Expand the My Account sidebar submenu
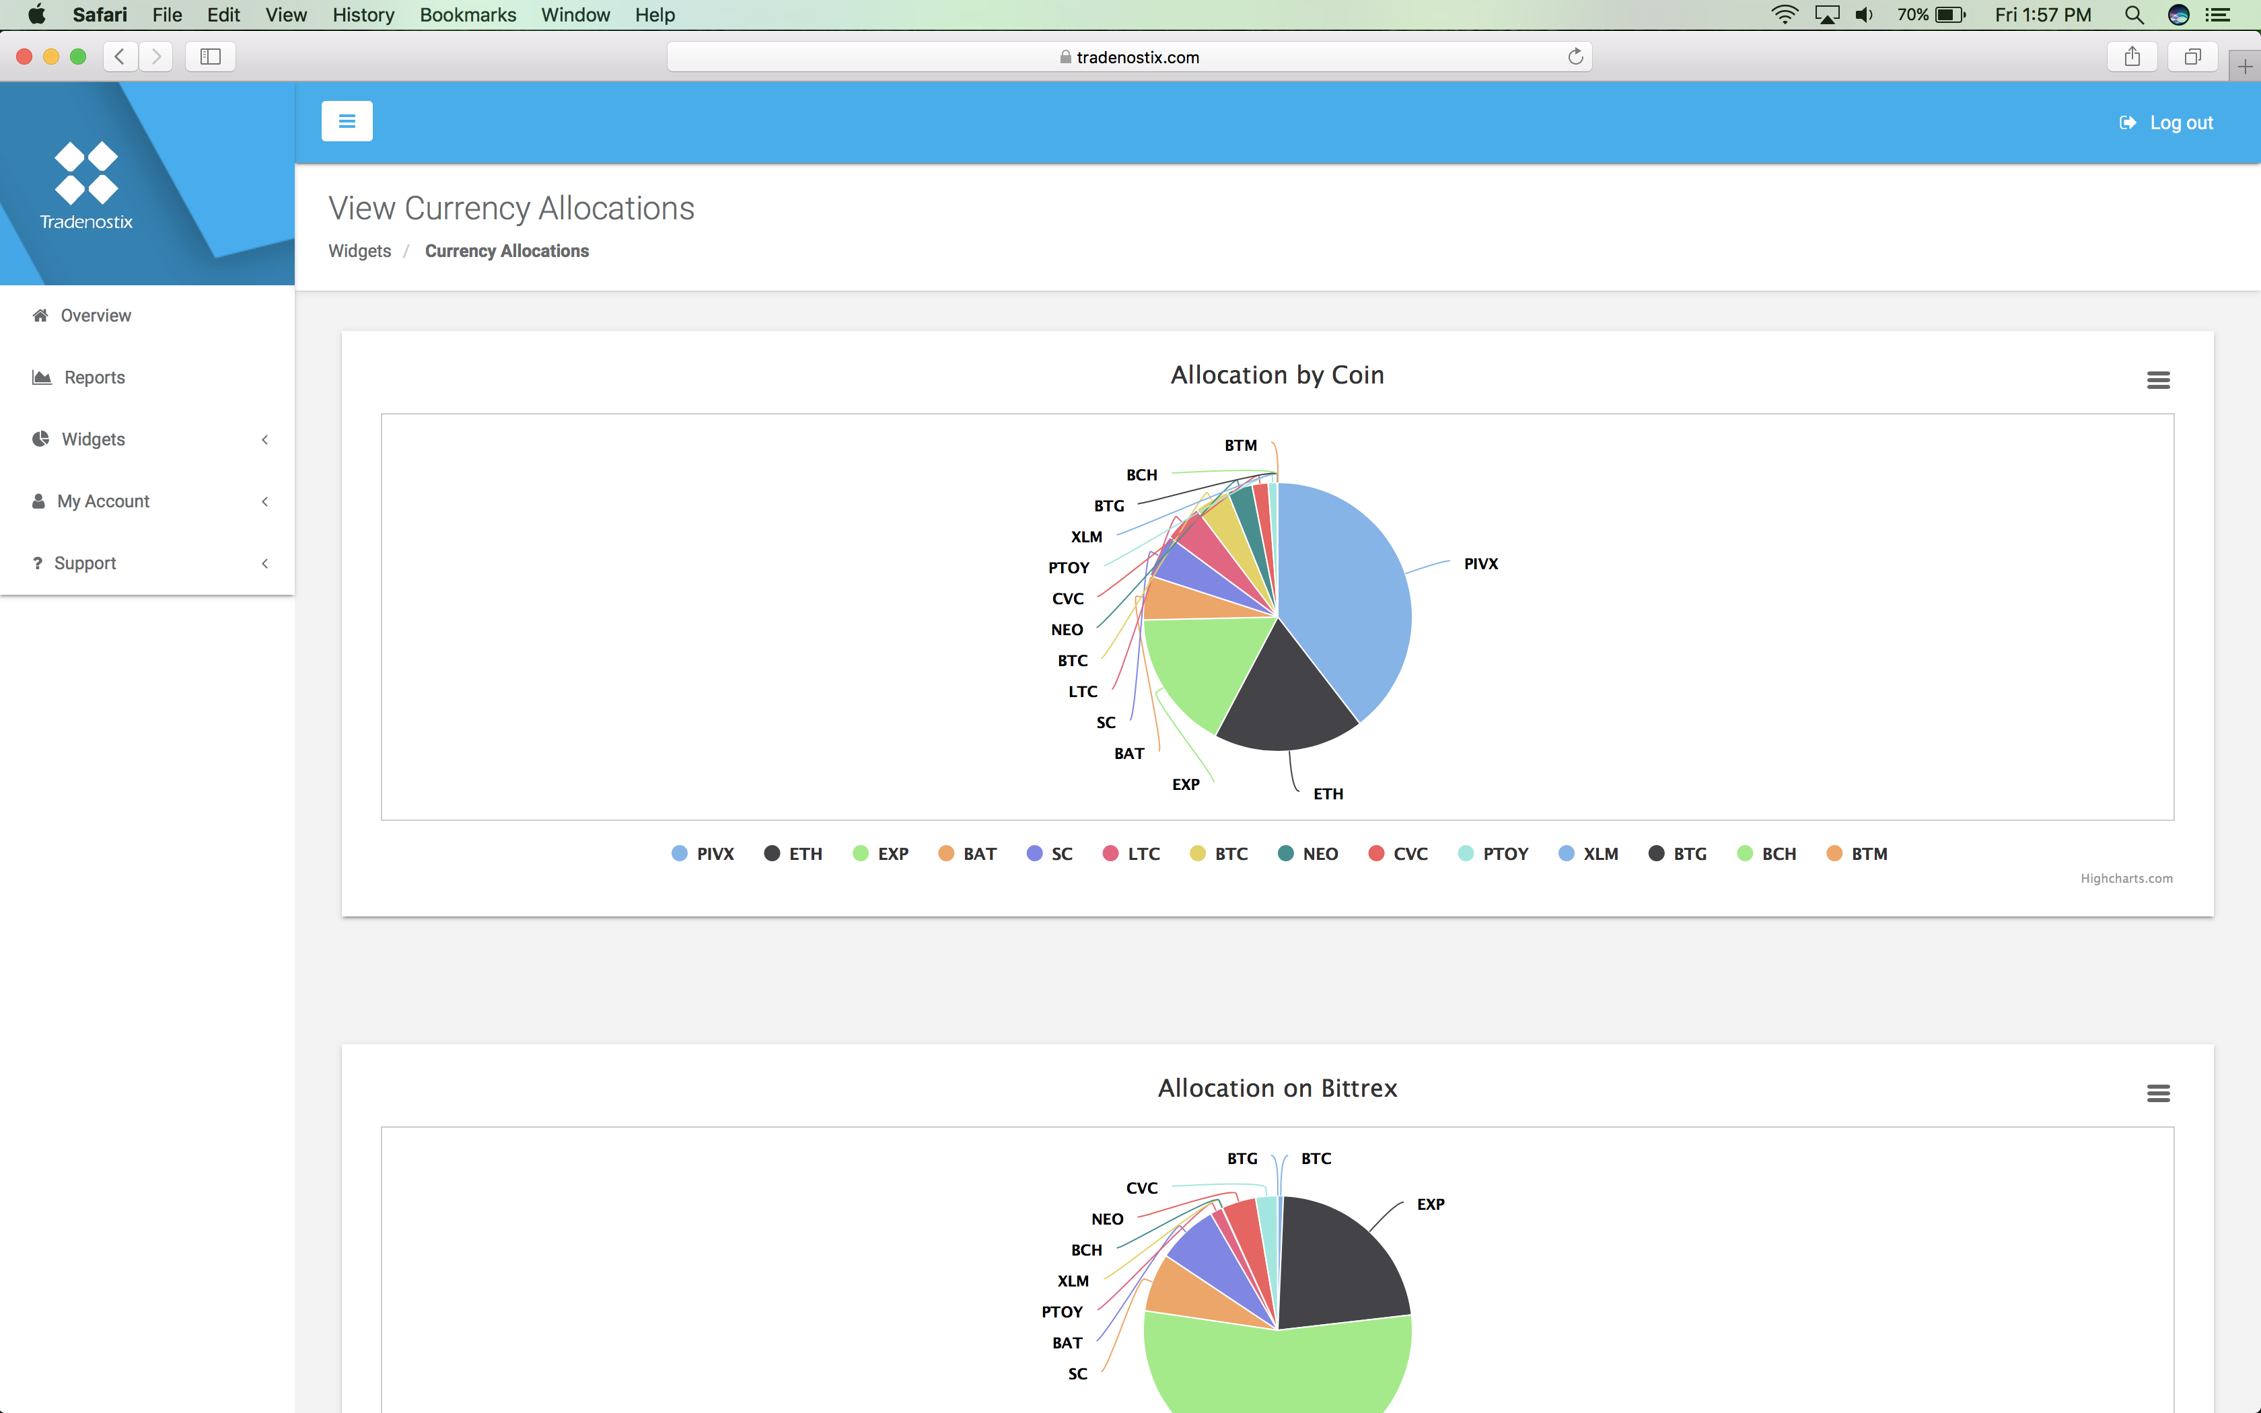 click(x=147, y=501)
